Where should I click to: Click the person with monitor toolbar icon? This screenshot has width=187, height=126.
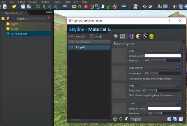click(160, 7)
